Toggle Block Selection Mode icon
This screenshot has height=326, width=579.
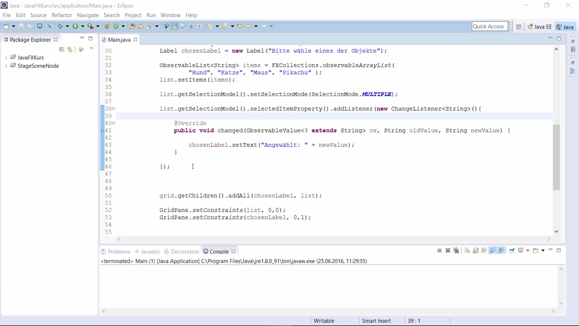191,26
